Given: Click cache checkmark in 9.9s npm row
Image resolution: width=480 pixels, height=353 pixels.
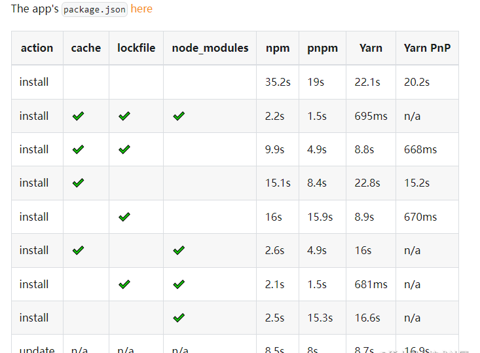Looking at the screenshot, I should point(79,149).
